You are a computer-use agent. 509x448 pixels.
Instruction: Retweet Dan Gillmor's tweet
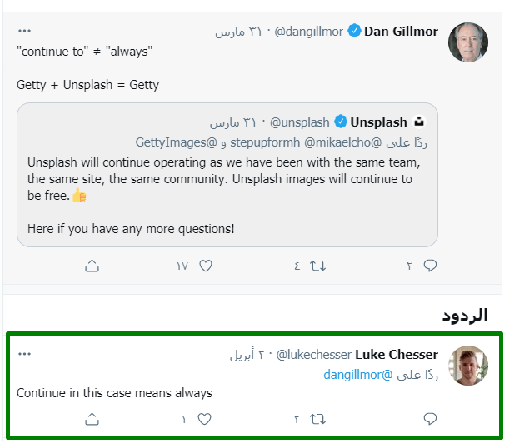click(x=317, y=266)
